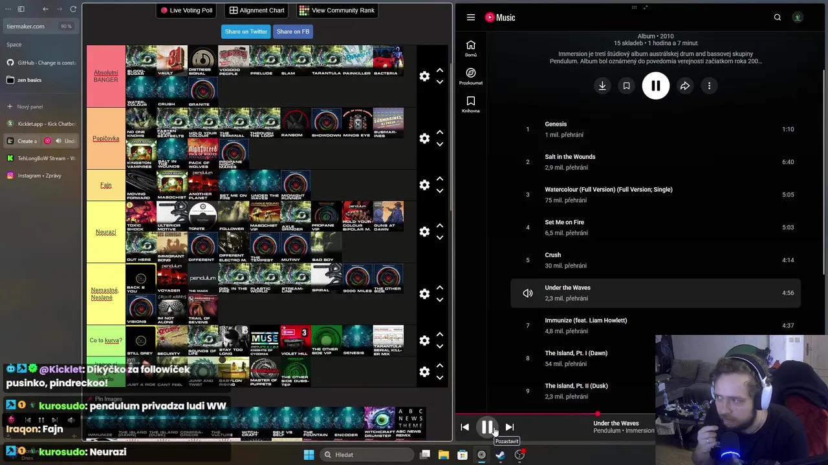This screenshot has width=828, height=465.
Task: Click the Hledat taskbar search box
Action: coord(367,455)
